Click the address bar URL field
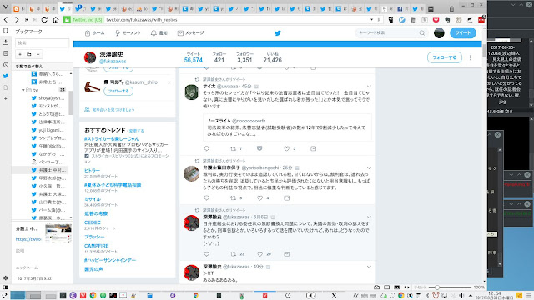 pos(237,20)
